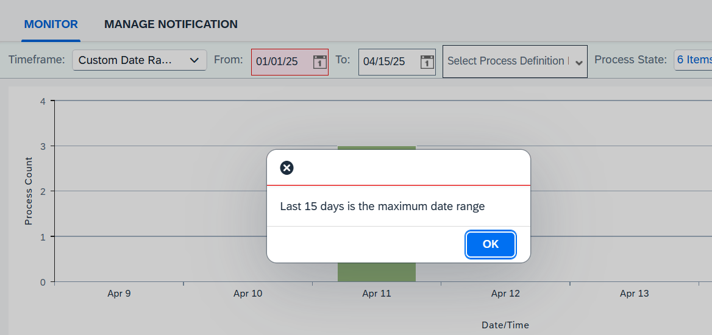
Task: Click the Timeframe dropdown chevron arrow
Action: coord(194,60)
